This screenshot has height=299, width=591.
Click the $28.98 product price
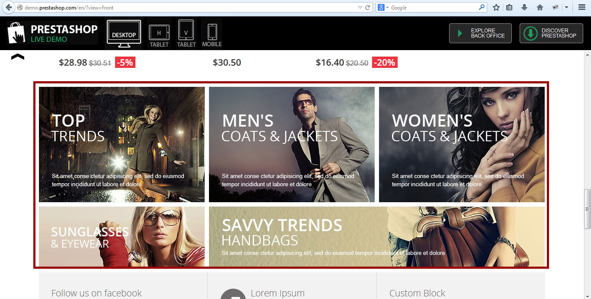(x=73, y=63)
